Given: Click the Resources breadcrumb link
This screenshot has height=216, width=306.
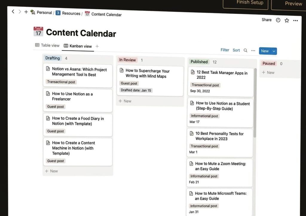Looking at the screenshot, I should (71, 13).
